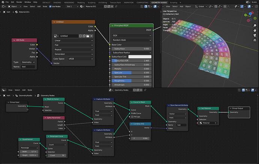Click the Attribute Name field 'test'
This screenshot has height=164, width=259.
click(x=28, y=67)
